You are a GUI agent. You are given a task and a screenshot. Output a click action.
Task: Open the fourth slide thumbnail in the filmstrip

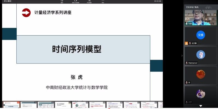pos(63,105)
